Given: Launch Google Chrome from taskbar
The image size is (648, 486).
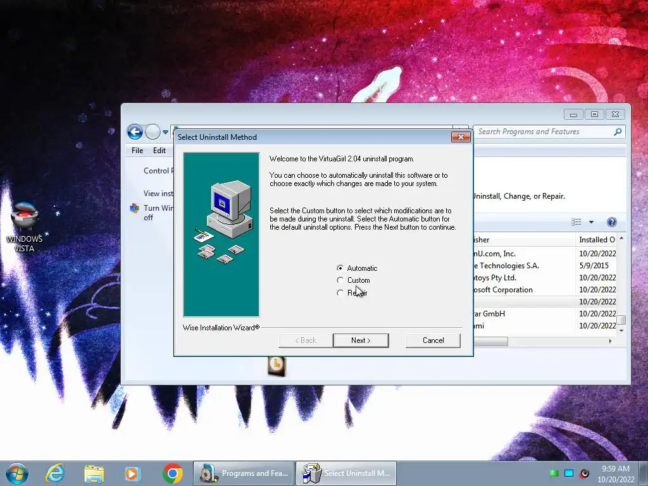Looking at the screenshot, I should tap(173, 473).
